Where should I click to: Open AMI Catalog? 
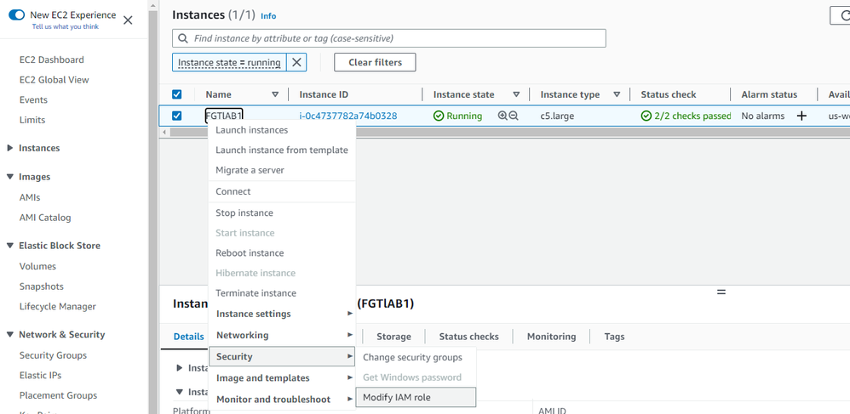(x=45, y=218)
